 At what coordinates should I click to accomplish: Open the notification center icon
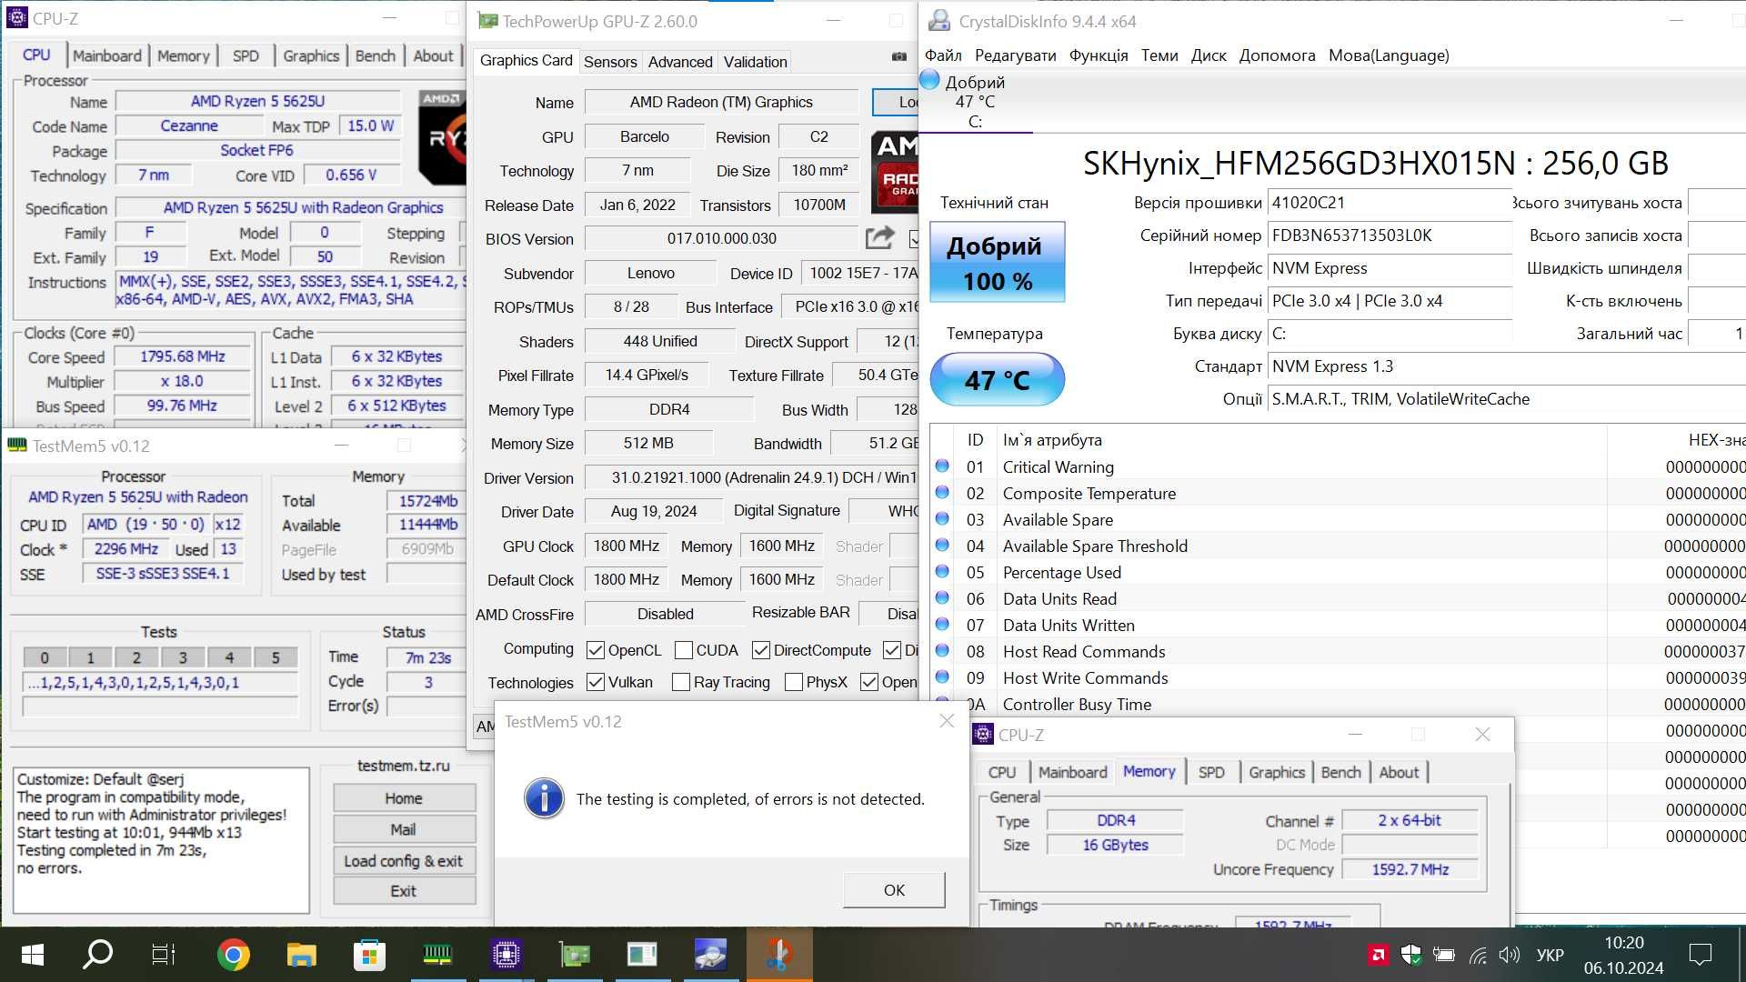(1700, 955)
